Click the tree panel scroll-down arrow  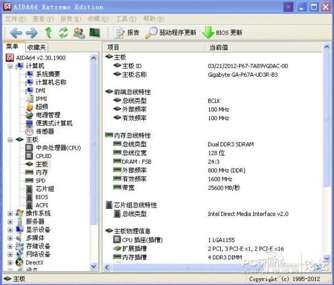point(93,267)
